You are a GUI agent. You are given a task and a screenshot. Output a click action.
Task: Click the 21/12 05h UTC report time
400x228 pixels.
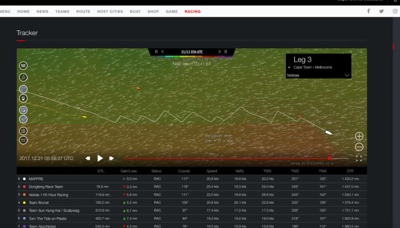pyautogui.click(x=192, y=52)
